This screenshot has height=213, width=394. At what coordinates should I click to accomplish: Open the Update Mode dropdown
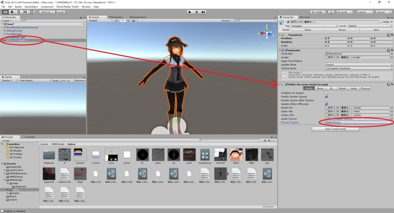pos(359,64)
